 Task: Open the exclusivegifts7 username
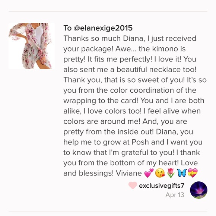coord(162,185)
